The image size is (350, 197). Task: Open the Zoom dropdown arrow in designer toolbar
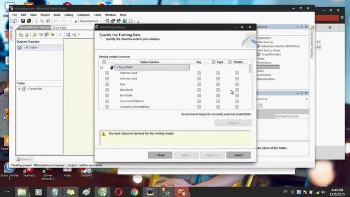79,34
